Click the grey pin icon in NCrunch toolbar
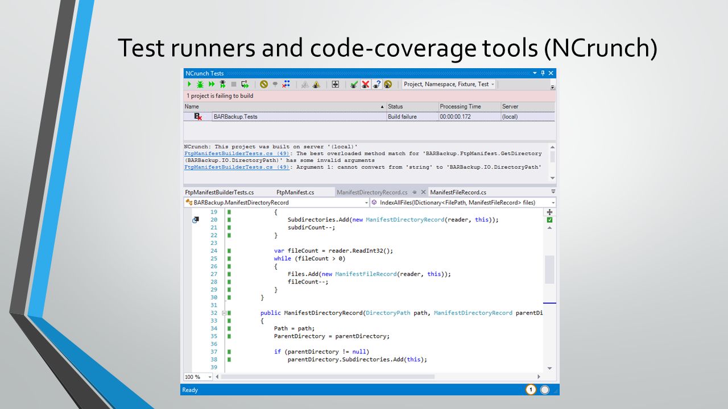The height and width of the screenshot is (409, 728). click(275, 84)
